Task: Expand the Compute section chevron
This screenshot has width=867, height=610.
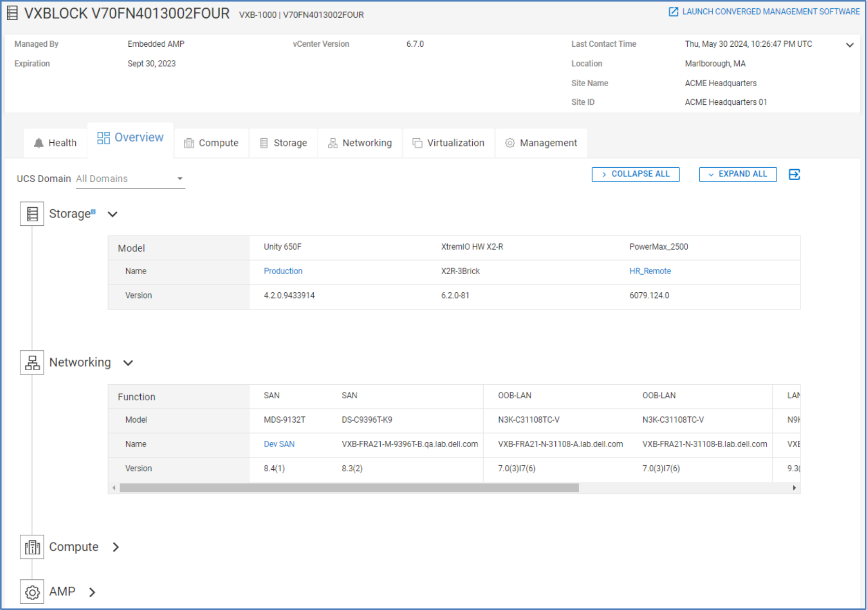Action: 116,547
